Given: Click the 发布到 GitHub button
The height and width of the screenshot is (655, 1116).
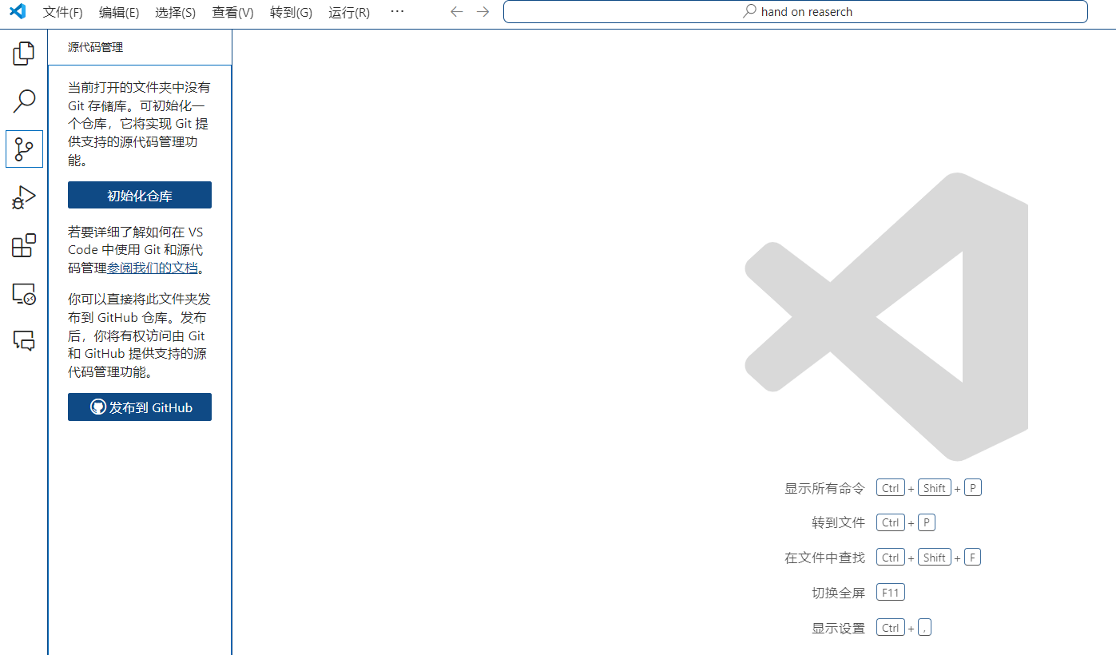Looking at the screenshot, I should [x=140, y=407].
